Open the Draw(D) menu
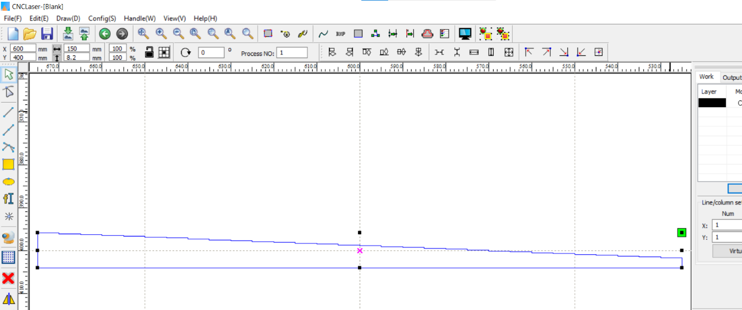The height and width of the screenshot is (310, 742). (x=68, y=18)
